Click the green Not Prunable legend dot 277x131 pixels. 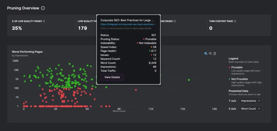[x=229, y=79]
